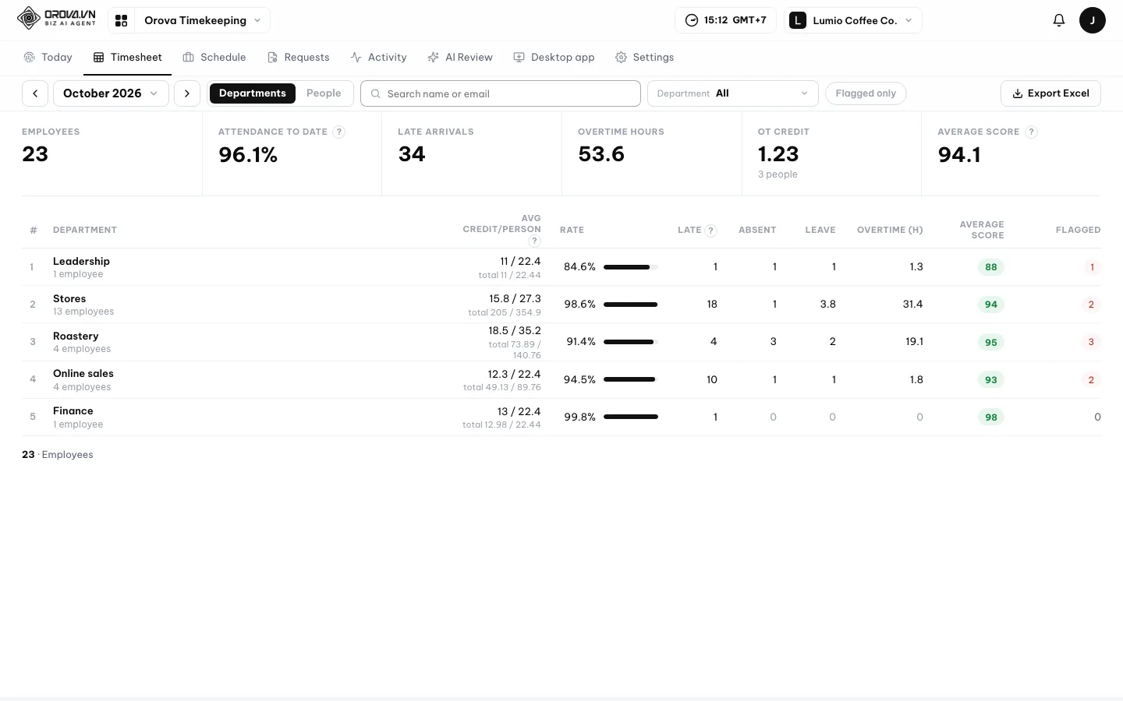The height and width of the screenshot is (701, 1123).
Task: Click the clock icon beside 15:12
Action: (x=692, y=20)
